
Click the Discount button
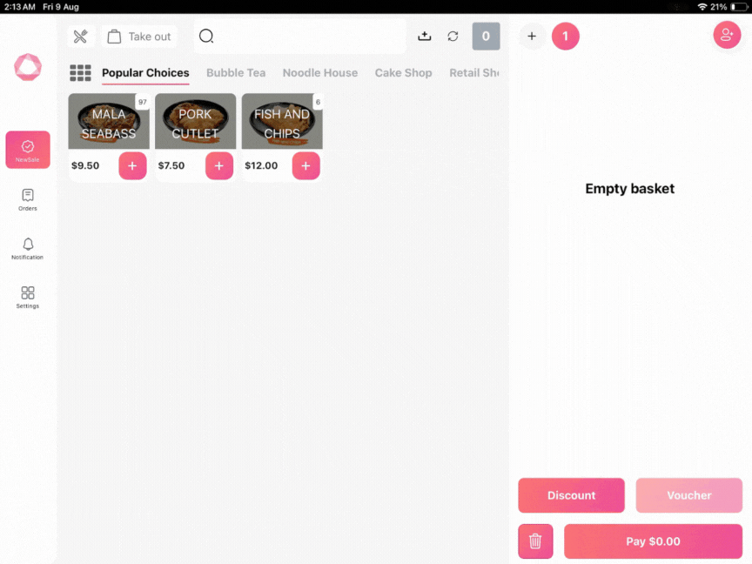pos(571,495)
